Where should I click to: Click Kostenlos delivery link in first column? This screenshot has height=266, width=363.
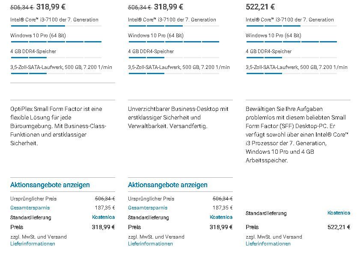103,217
